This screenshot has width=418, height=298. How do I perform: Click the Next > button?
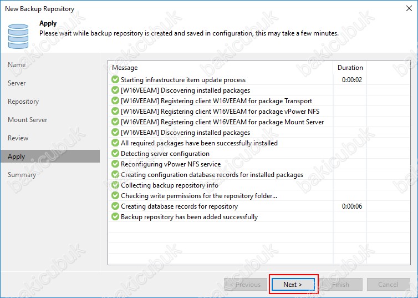coord(293,284)
